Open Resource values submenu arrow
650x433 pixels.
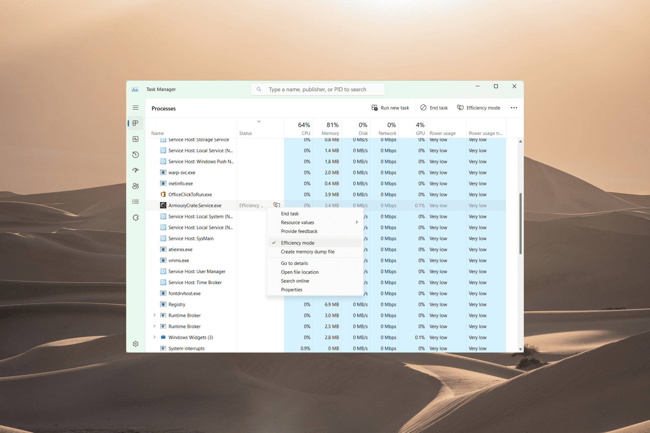coord(357,222)
